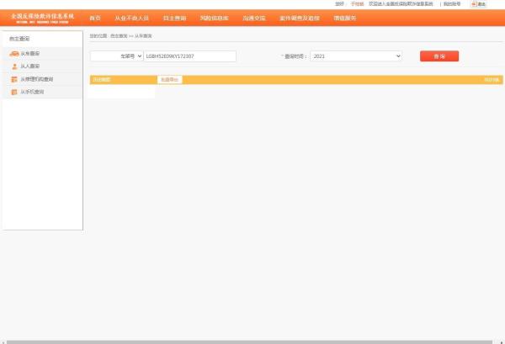This screenshot has height=344, width=505.
Task: Open the 增值服务 menu
Action: [x=344, y=18]
